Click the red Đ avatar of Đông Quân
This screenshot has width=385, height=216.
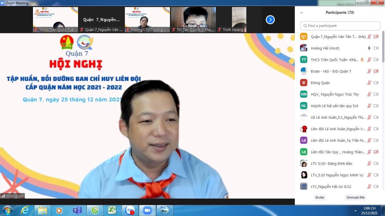[304, 83]
